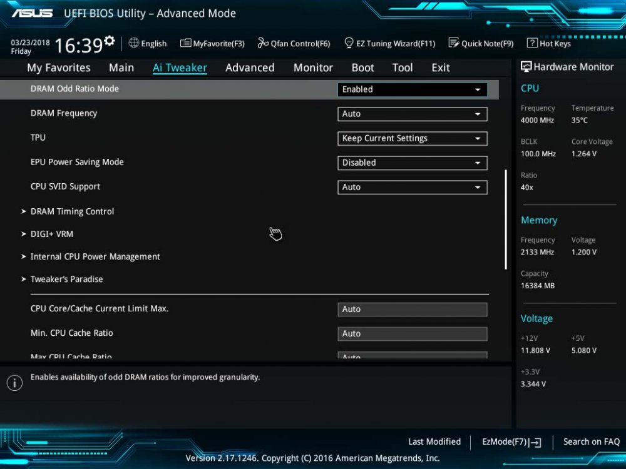The image size is (626, 469).
Task: Click memory frequency value 2133 MHz
Action: coord(537,252)
